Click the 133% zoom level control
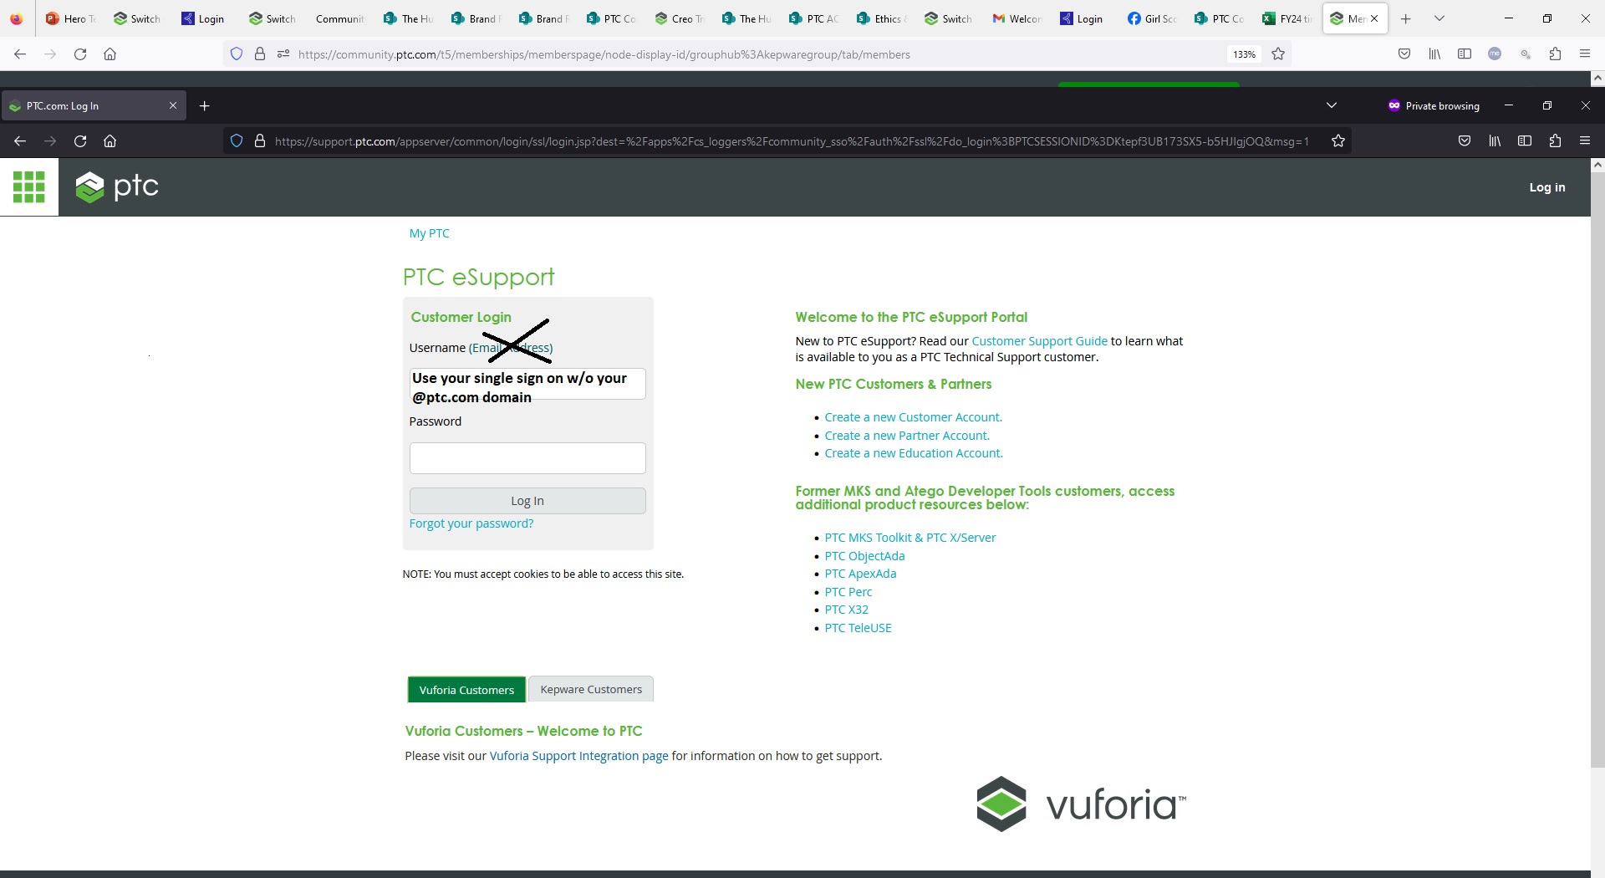The image size is (1605, 878). coord(1243,54)
